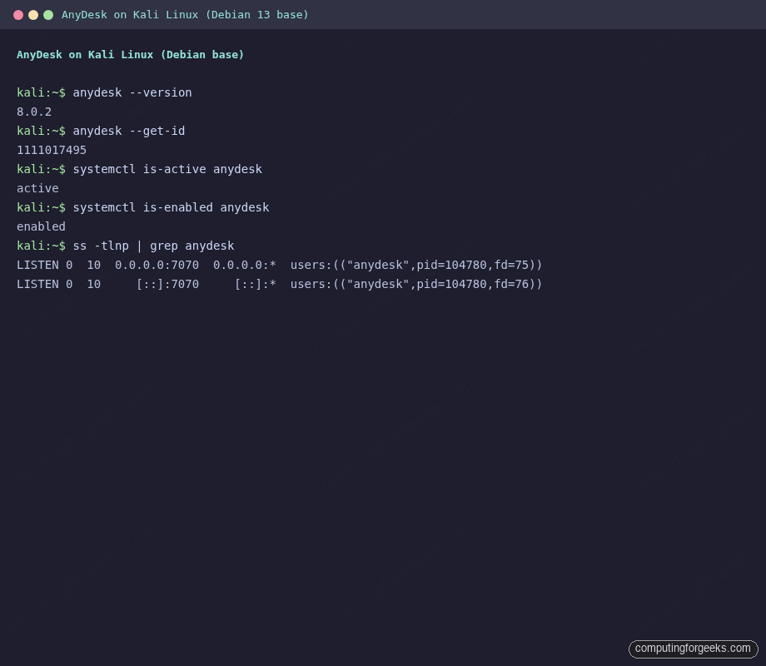Image resolution: width=766 pixels, height=666 pixels.
Task: Click the ss -tlnp grep anydesk command
Action: point(154,246)
